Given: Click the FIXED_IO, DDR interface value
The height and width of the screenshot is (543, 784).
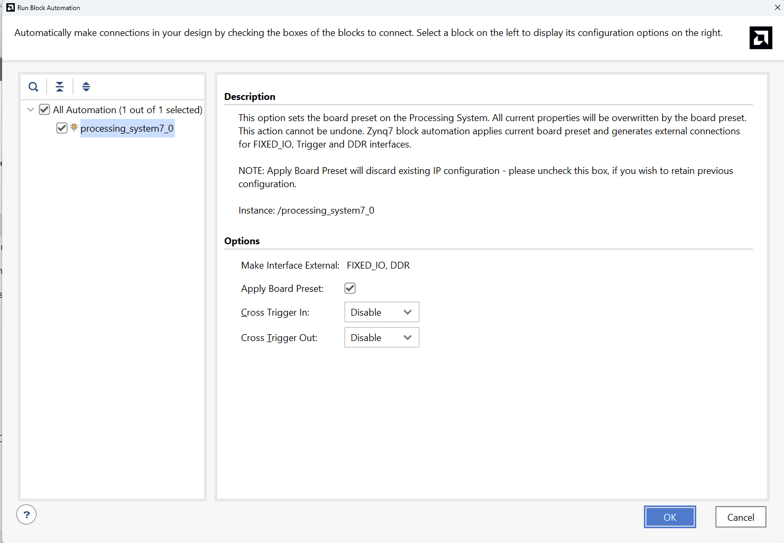Looking at the screenshot, I should pos(378,265).
